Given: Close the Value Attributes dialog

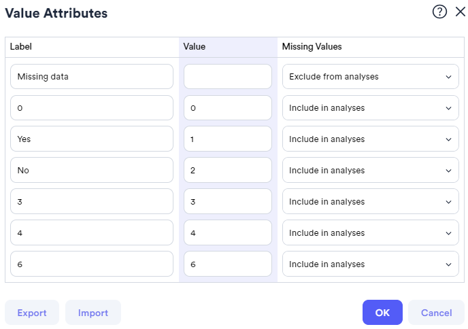Looking at the screenshot, I should point(460,12).
